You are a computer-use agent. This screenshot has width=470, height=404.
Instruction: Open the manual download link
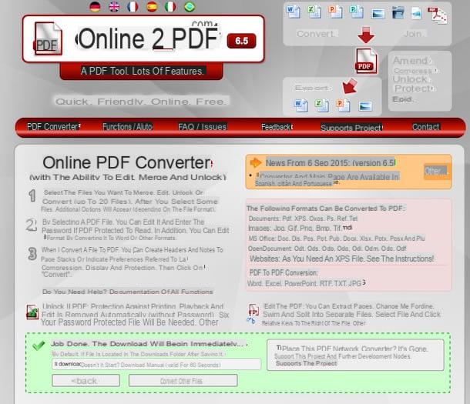pos(156,365)
